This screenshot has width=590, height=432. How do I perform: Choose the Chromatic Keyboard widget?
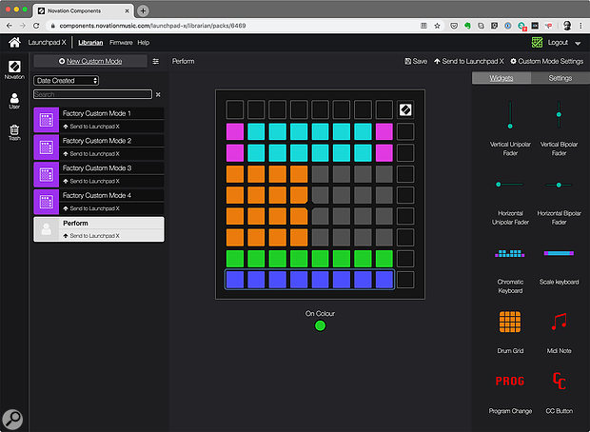point(510,270)
